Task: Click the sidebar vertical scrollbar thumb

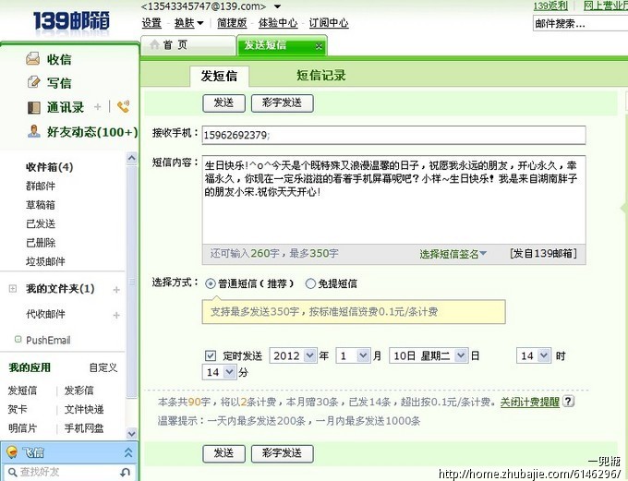Action: click(x=131, y=283)
